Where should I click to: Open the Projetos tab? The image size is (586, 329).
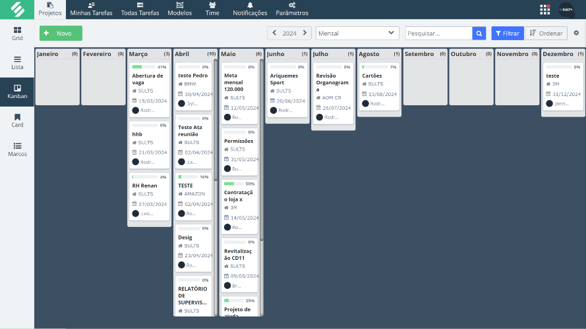[x=50, y=9]
